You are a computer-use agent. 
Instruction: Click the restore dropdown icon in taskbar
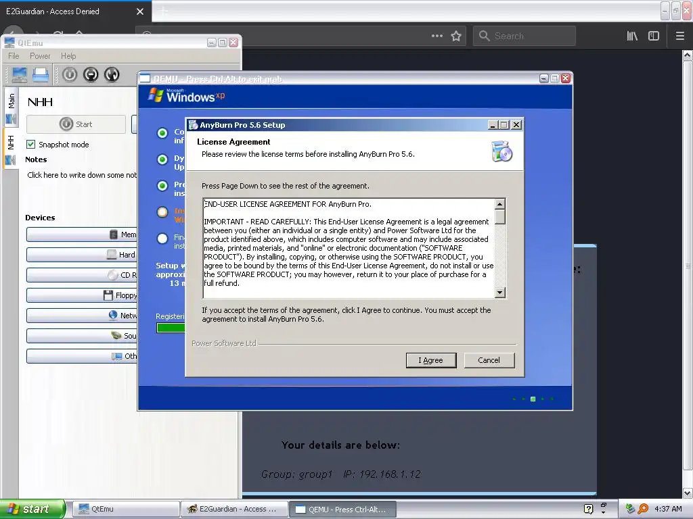tap(604, 508)
